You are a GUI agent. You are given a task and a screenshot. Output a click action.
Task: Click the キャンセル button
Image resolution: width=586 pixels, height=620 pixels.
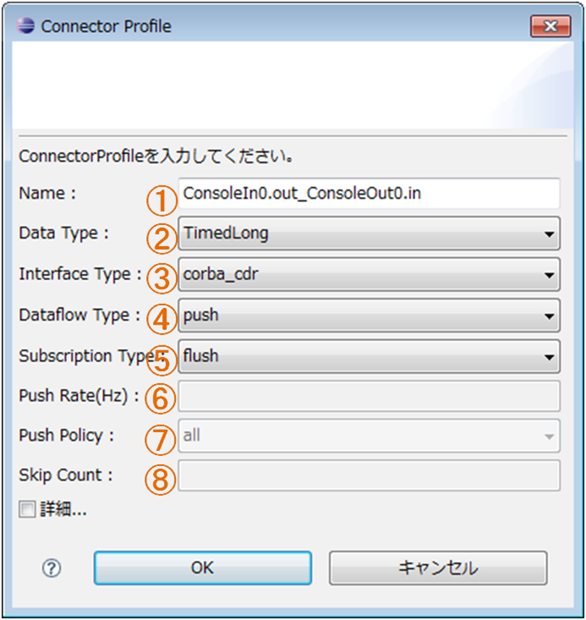point(438,568)
